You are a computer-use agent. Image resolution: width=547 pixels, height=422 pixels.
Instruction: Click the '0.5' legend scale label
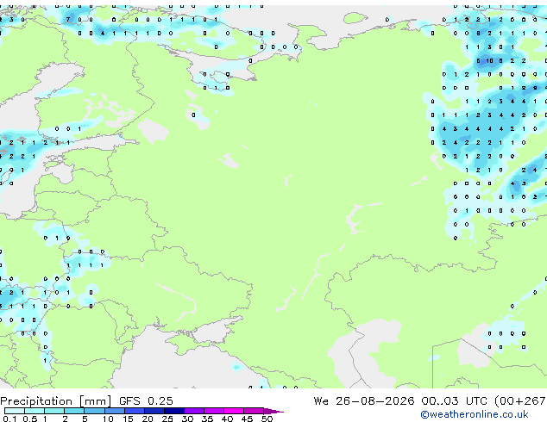click(x=30, y=419)
